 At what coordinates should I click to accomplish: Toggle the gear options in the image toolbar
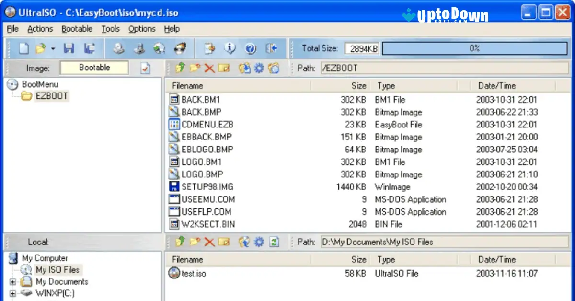(x=258, y=68)
